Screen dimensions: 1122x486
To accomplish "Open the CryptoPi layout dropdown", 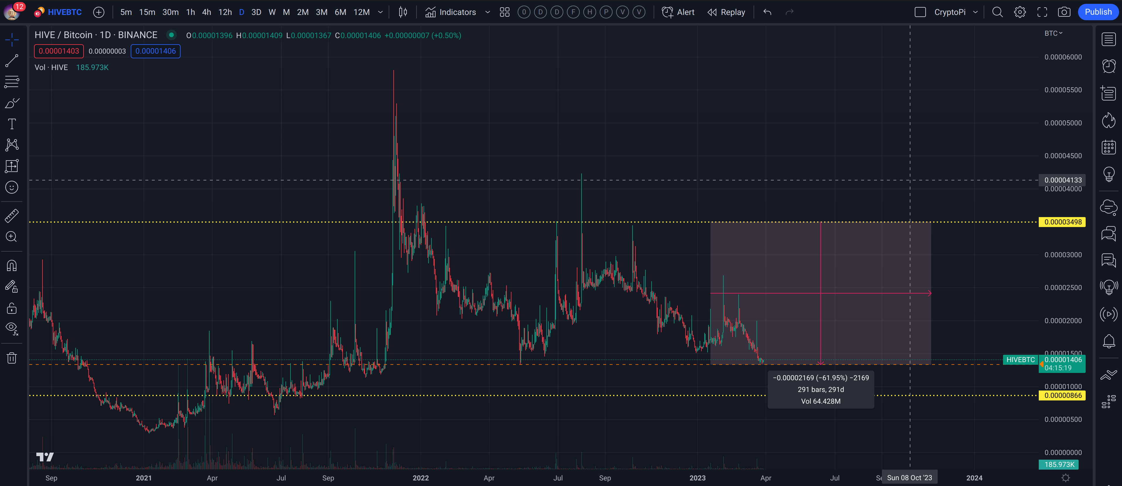I will (x=975, y=12).
